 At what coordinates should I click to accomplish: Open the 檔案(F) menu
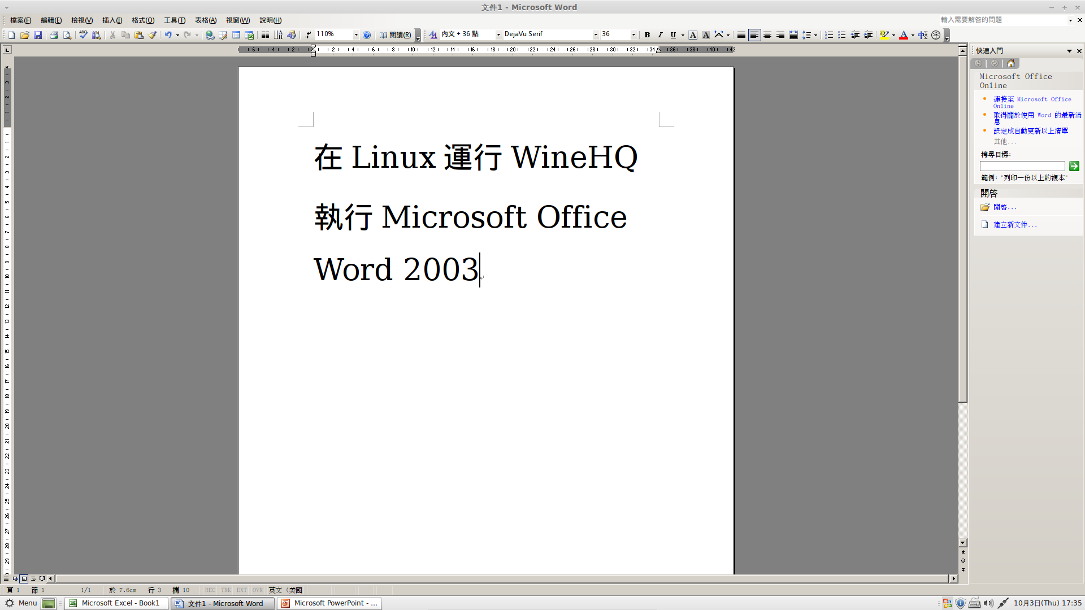pyautogui.click(x=20, y=20)
